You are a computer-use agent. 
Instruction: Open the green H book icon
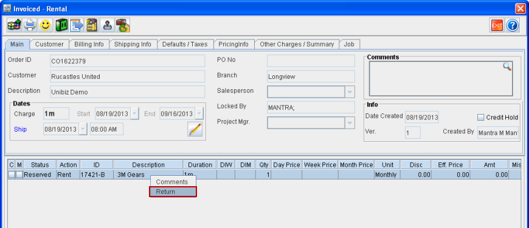click(x=61, y=25)
